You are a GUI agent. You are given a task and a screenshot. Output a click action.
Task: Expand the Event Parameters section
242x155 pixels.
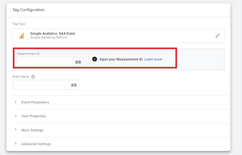click(35, 102)
